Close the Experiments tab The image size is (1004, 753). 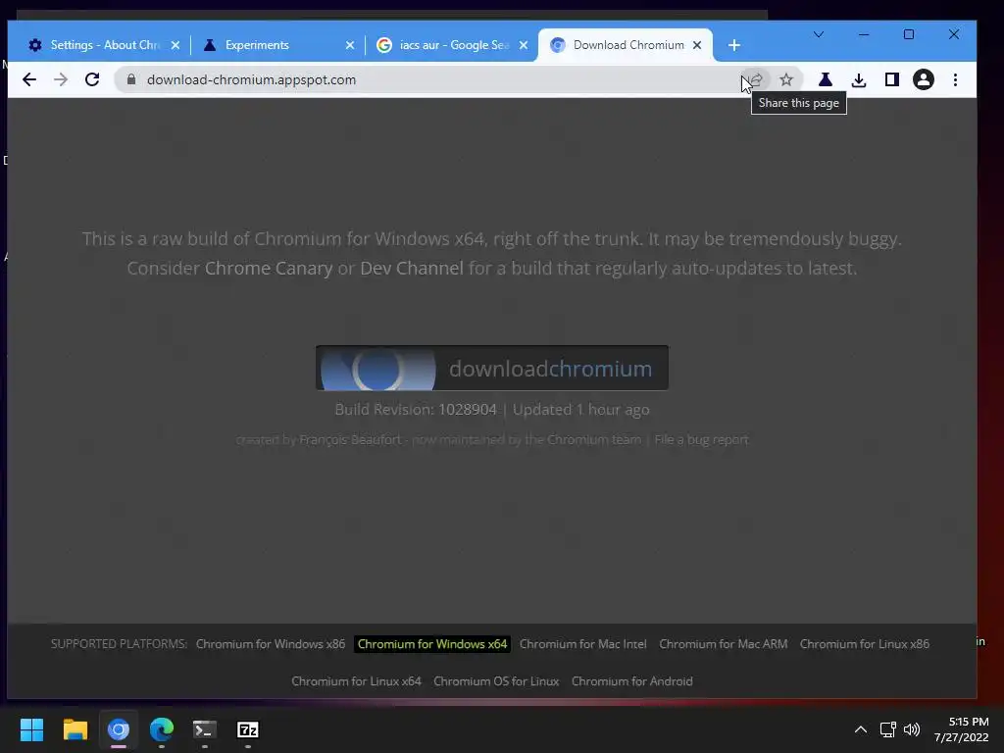click(x=350, y=45)
